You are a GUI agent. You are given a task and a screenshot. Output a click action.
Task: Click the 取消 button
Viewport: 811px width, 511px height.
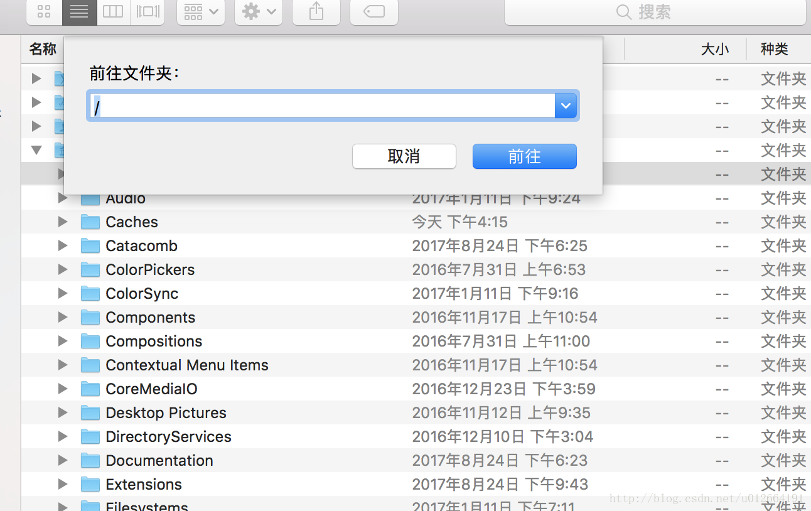coord(404,156)
